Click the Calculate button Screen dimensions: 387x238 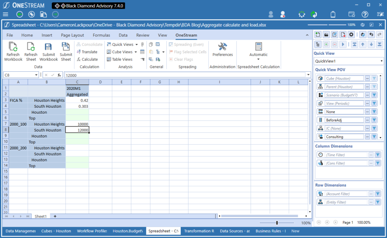[x=87, y=59]
